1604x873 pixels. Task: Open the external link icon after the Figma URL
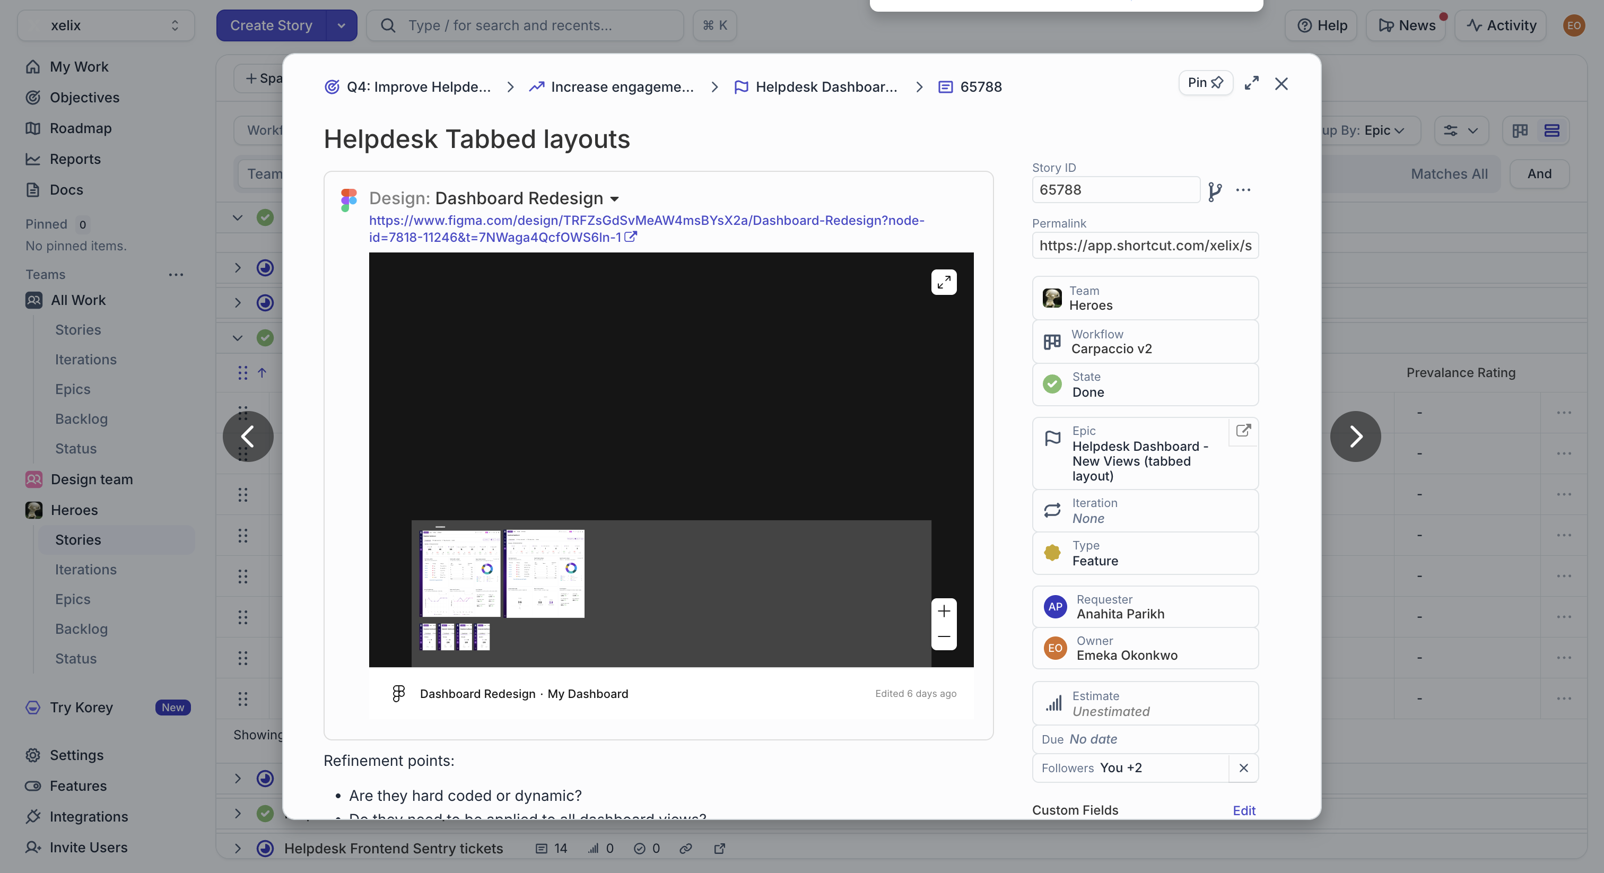pos(630,237)
